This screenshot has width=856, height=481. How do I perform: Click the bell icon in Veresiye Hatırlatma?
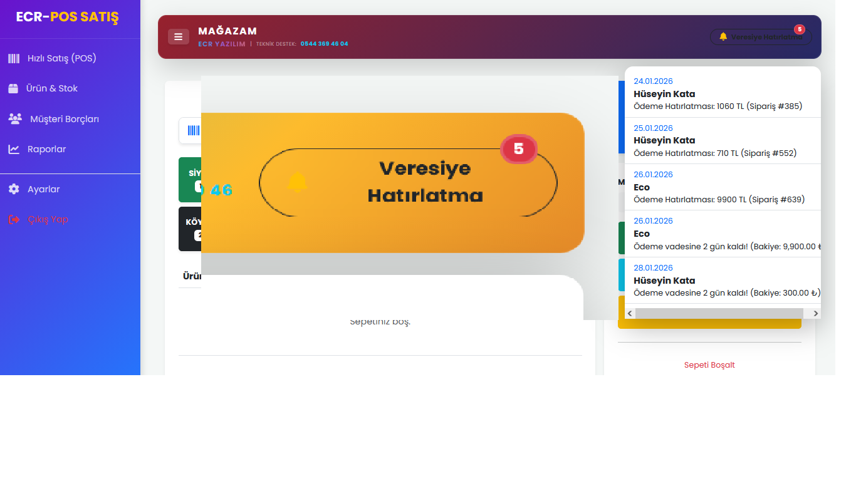[x=723, y=37]
